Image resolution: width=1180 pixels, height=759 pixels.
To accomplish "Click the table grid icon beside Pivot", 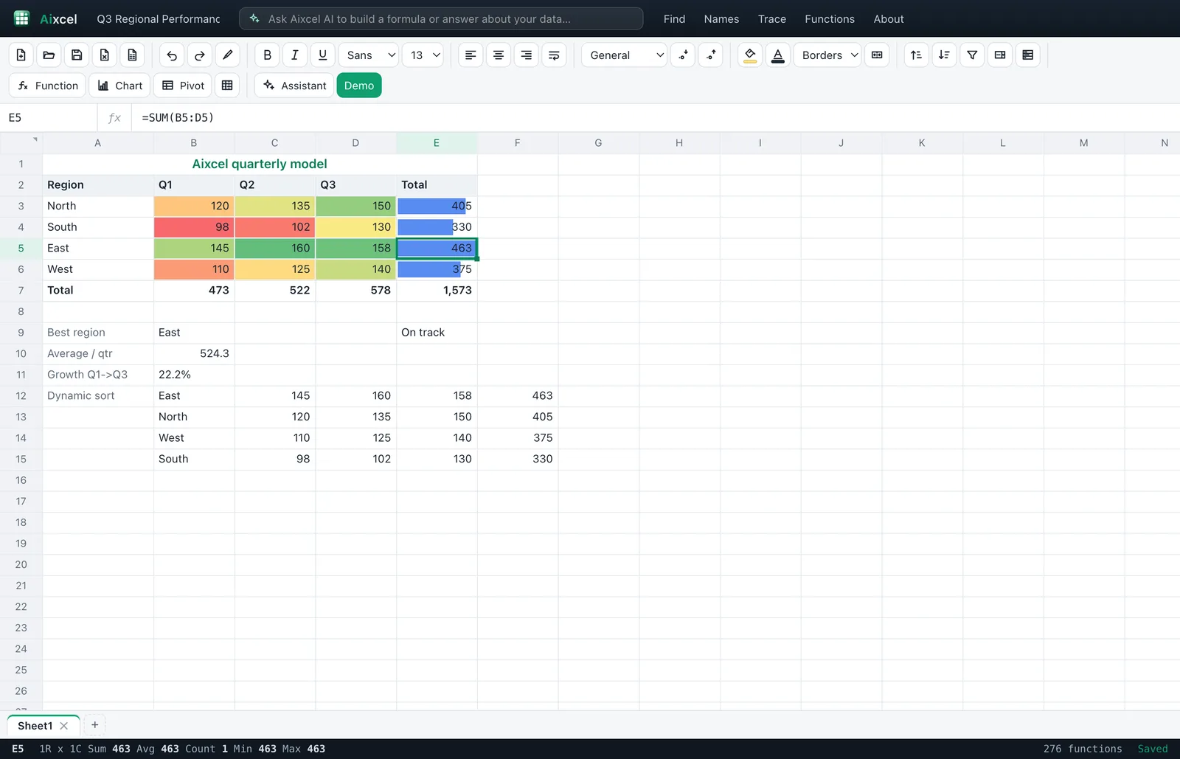I will (227, 86).
